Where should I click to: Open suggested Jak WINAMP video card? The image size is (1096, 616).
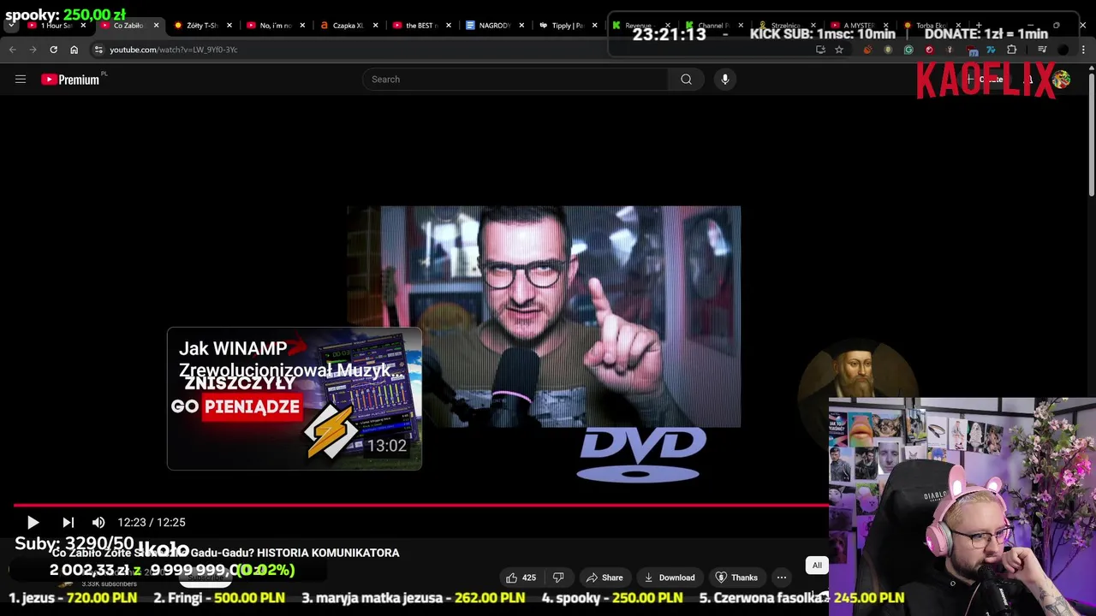click(x=295, y=399)
